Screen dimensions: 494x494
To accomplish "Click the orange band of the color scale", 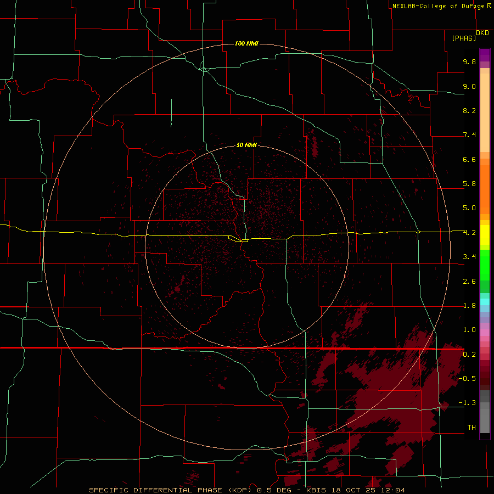I will [x=485, y=189].
